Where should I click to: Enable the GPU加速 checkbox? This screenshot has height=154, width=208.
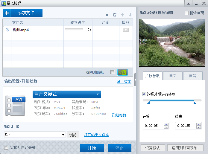point(112,72)
